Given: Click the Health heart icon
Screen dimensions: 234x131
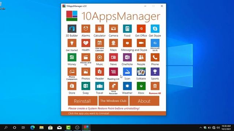Looking at the screenshot, I should coord(86,43).
